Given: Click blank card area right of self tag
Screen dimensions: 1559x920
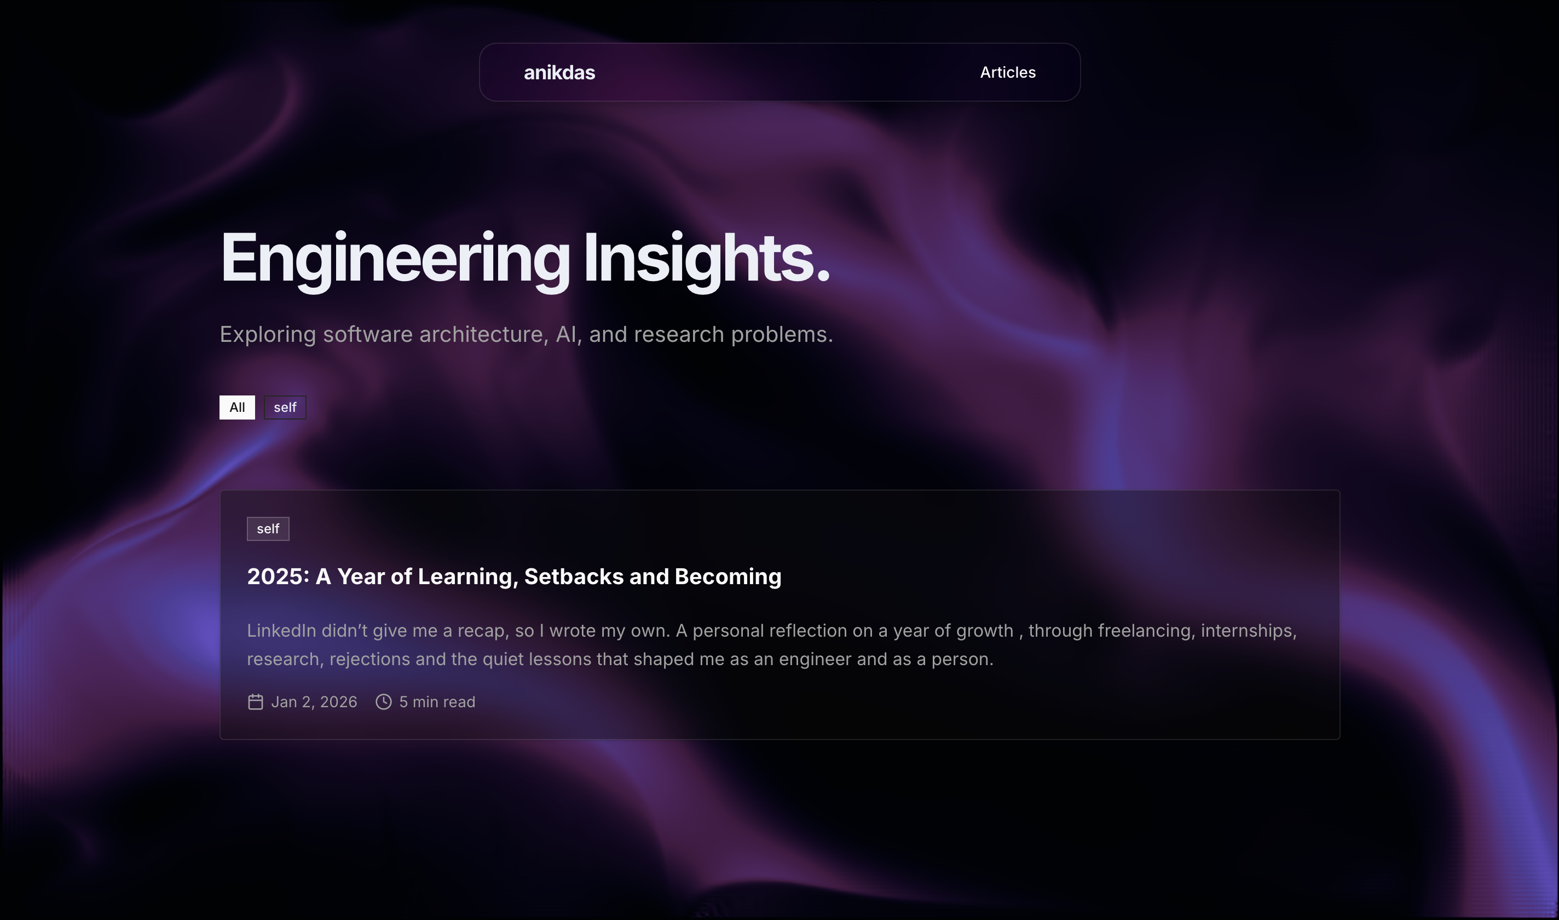Looking at the screenshot, I should coord(744,529).
